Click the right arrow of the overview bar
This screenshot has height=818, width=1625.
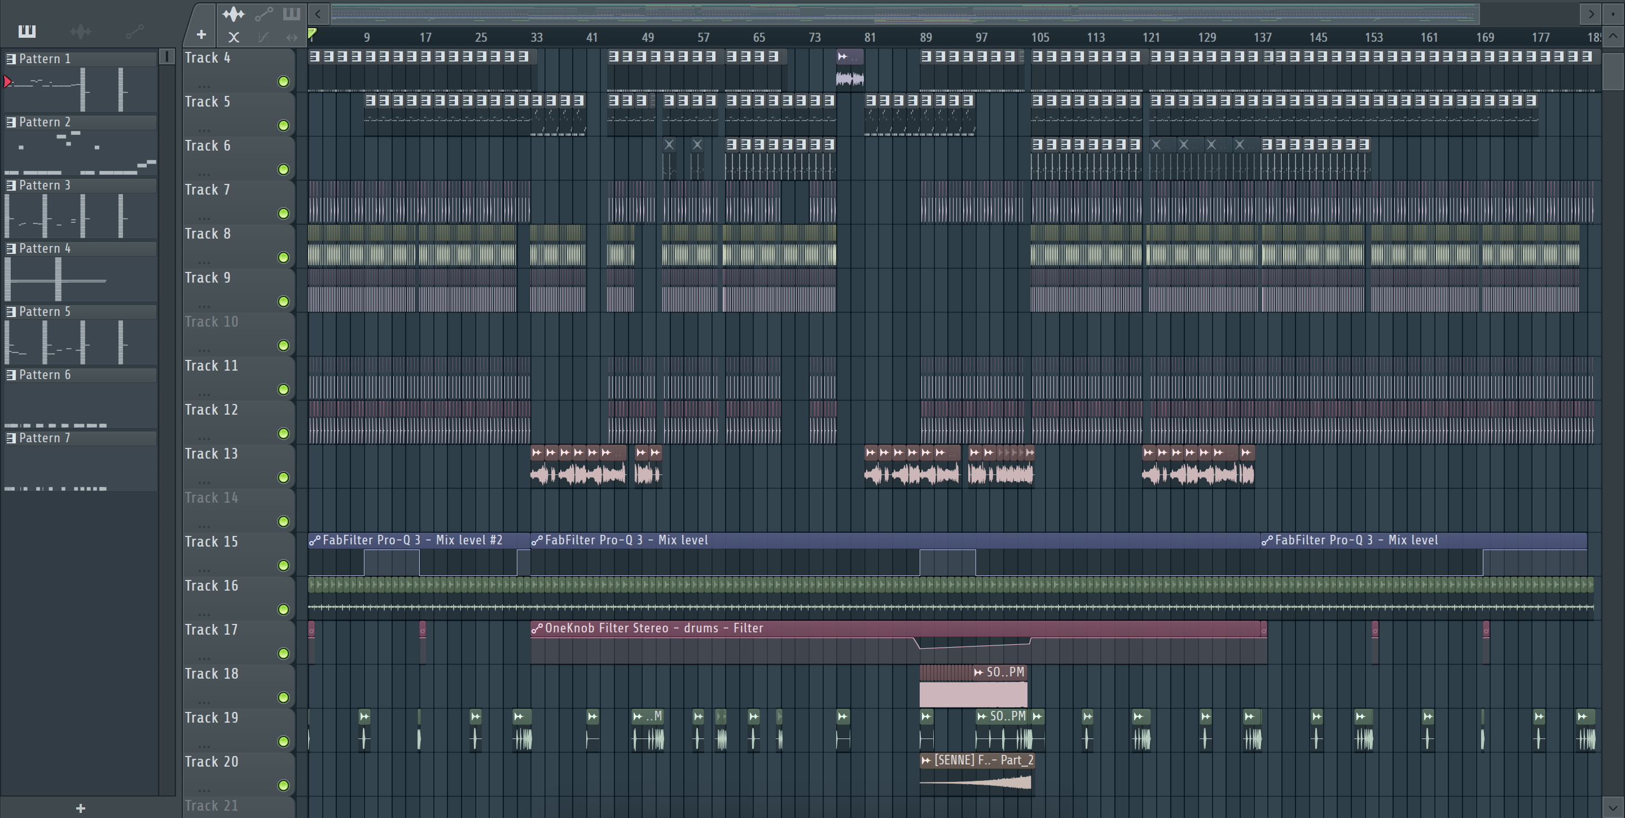click(1592, 13)
